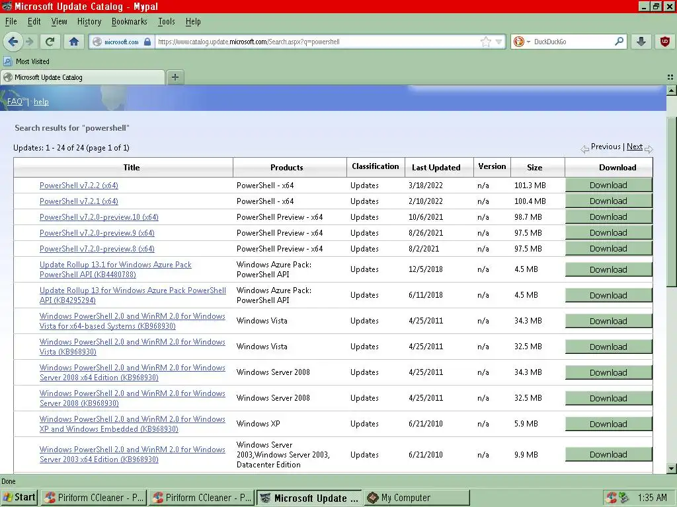Image resolution: width=677 pixels, height=507 pixels.
Task: Open PowerShell v7.2.2 (x64) link
Action: coord(79,186)
